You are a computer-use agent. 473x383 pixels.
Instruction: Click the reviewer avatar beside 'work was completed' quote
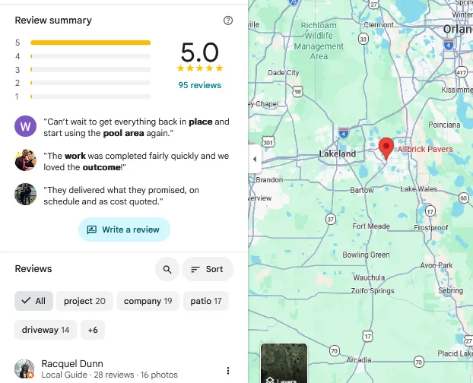[25, 160]
